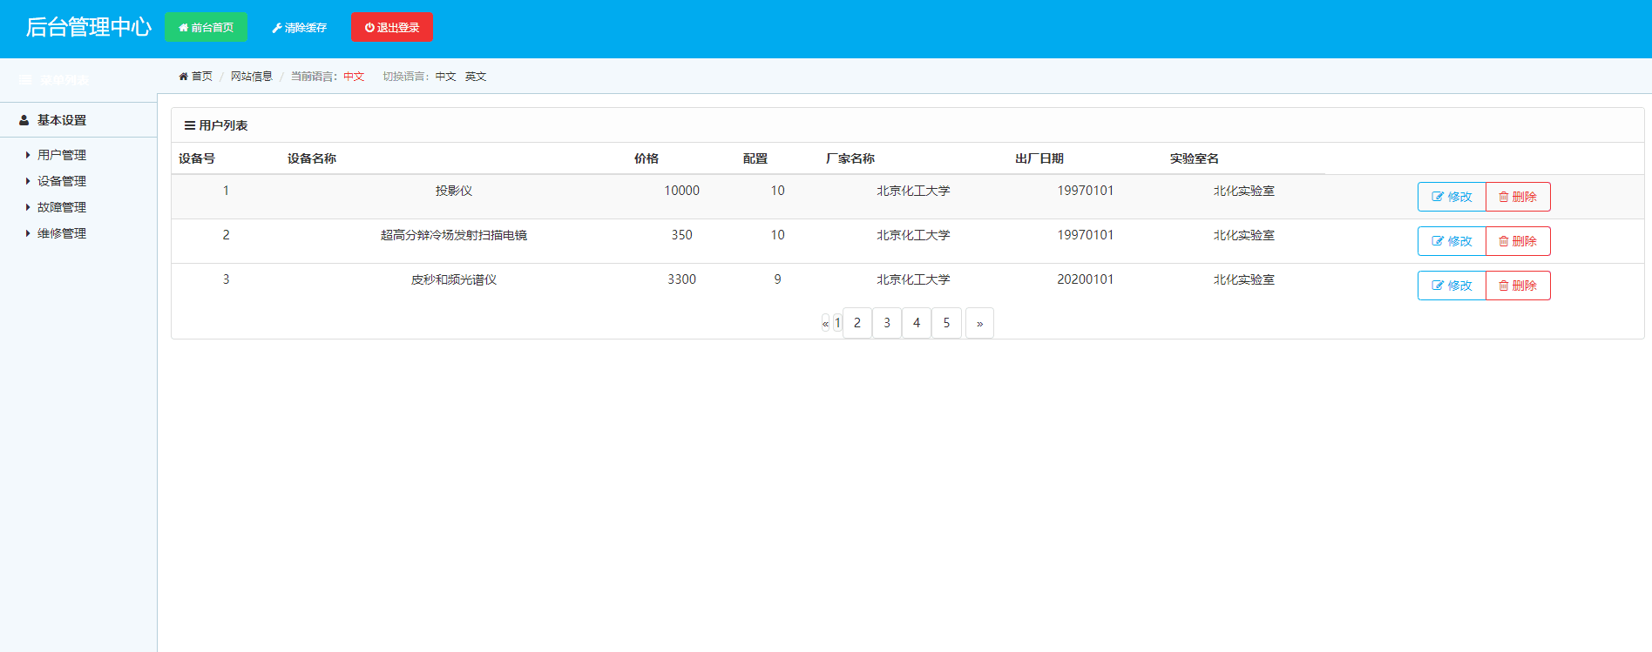This screenshot has width=1652, height=652.
Task: Click the arrow beside 维修管理
Action: 28,233
